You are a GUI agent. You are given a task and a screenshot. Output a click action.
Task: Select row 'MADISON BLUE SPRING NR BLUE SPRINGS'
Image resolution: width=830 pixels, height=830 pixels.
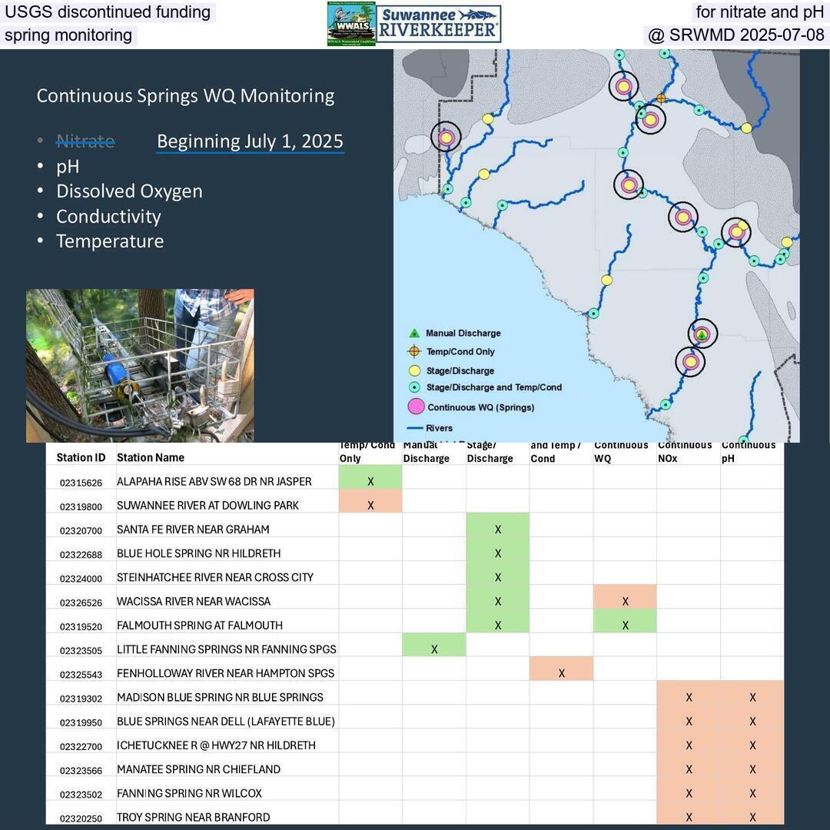pyautogui.click(x=414, y=692)
